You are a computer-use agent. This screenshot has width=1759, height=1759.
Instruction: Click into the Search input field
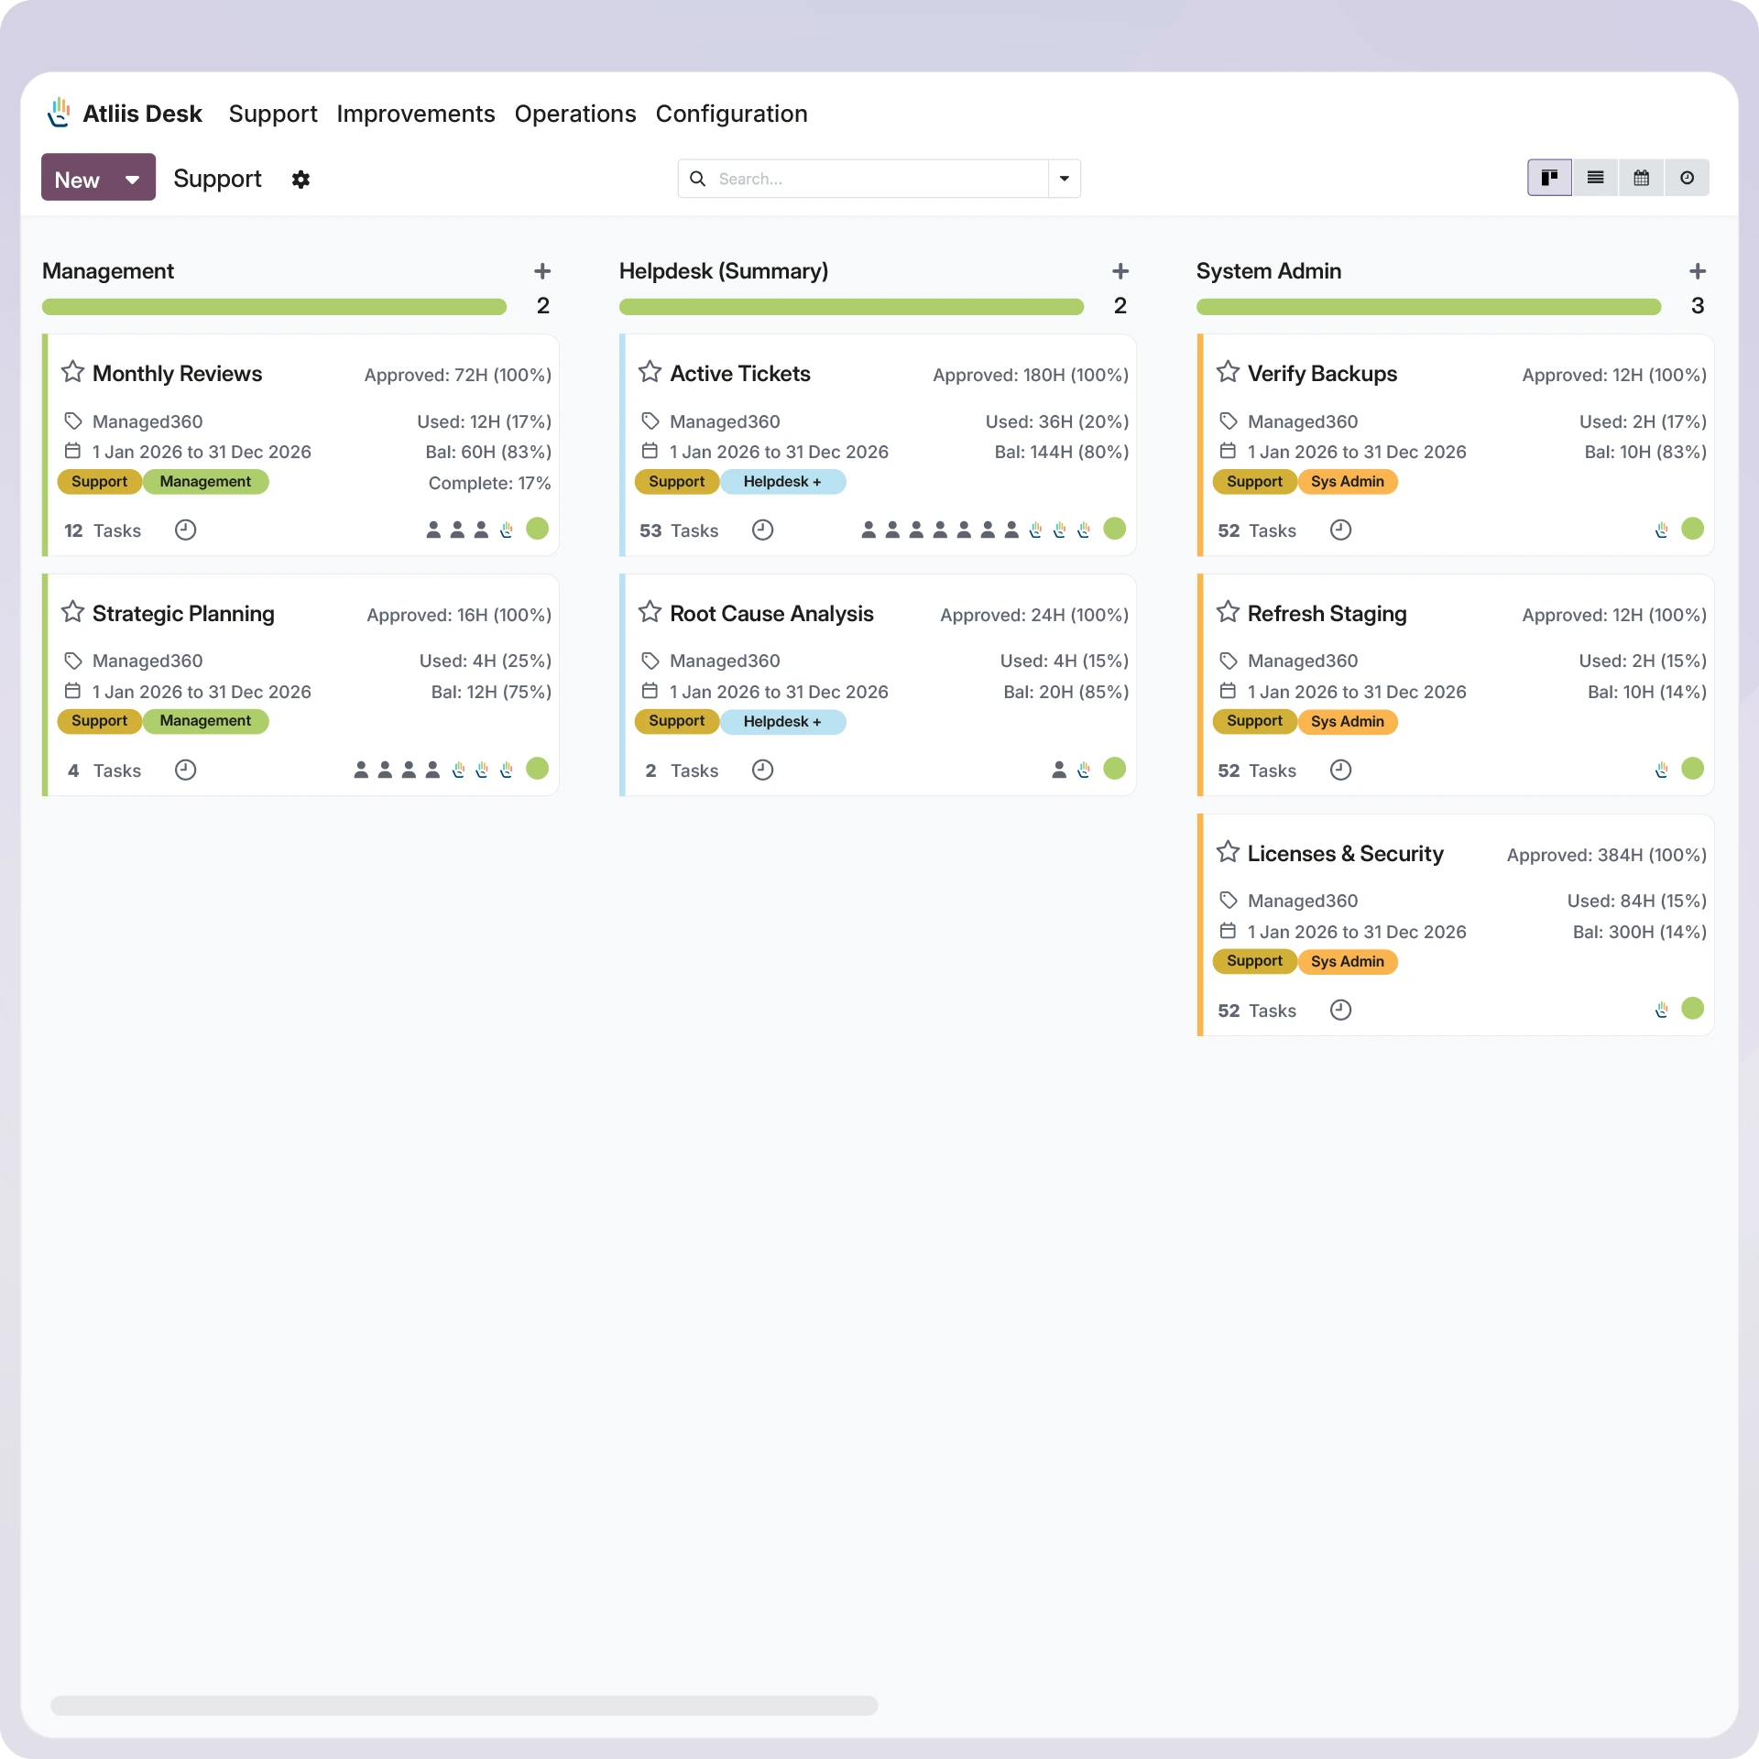(x=878, y=179)
